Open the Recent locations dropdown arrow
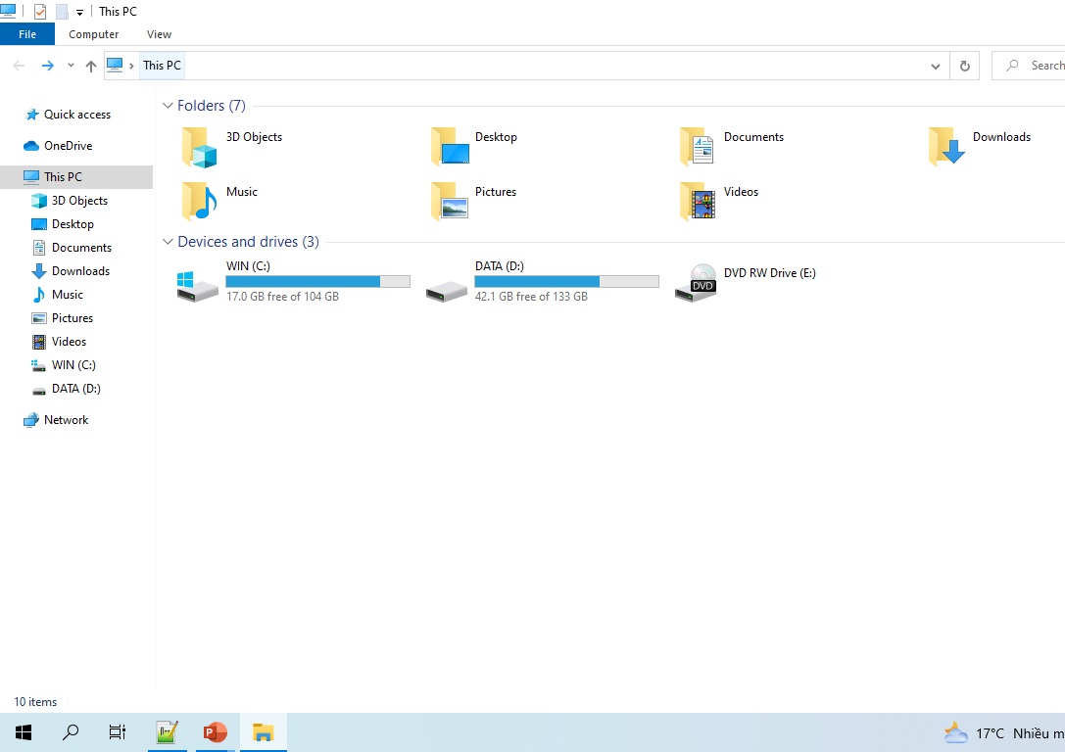Screen dimensions: 1065x752 [71, 66]
